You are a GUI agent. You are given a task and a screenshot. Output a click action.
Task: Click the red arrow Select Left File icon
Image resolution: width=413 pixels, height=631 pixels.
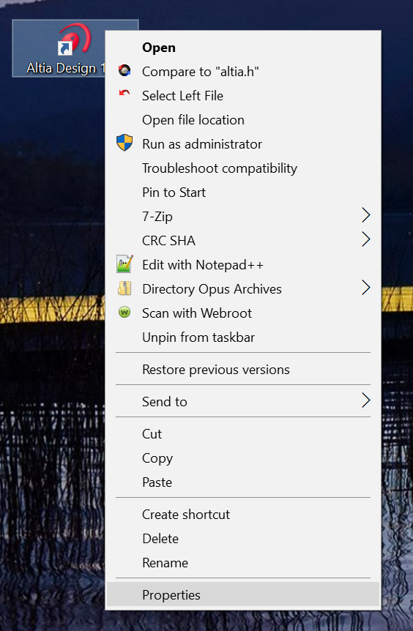(124, 94)
